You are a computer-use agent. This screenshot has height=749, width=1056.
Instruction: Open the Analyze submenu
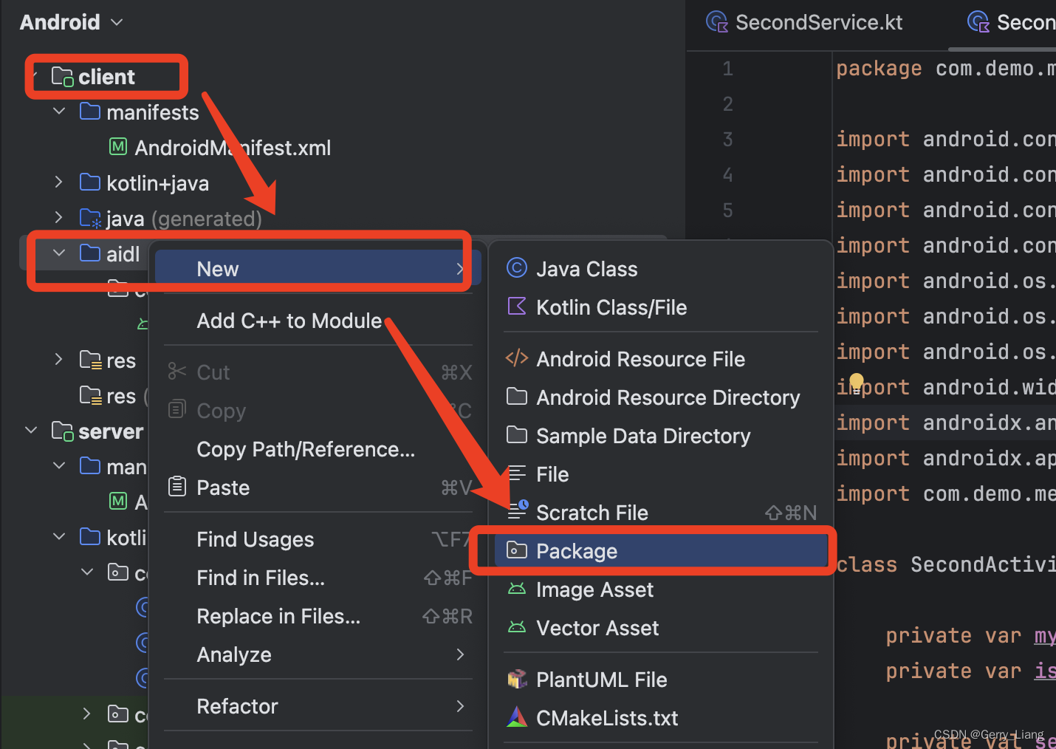click(x=318, y=654)
